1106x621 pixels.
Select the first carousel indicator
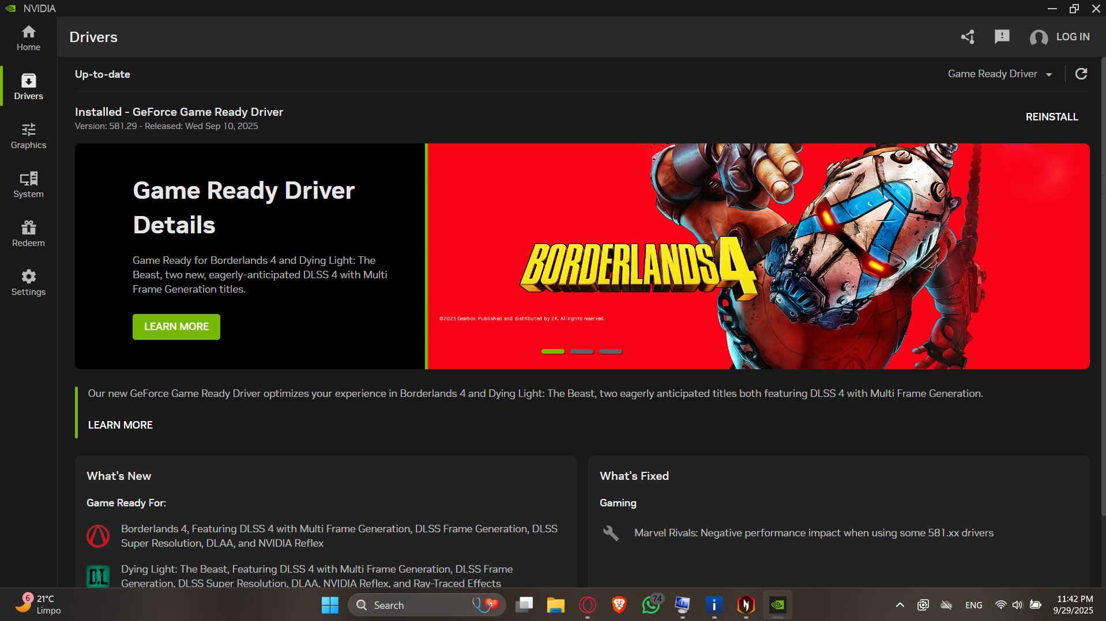pyautogui.click(x=553, y=351)
